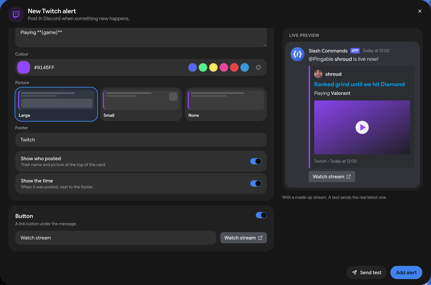The image size is (431, 285).
Task: Click the paper plane icon on Send test
Action: 354,273
